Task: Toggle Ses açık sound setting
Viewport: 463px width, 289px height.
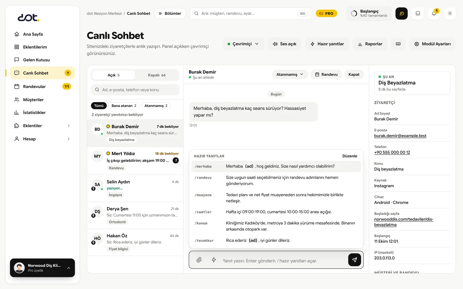Action: pos(285,44)
